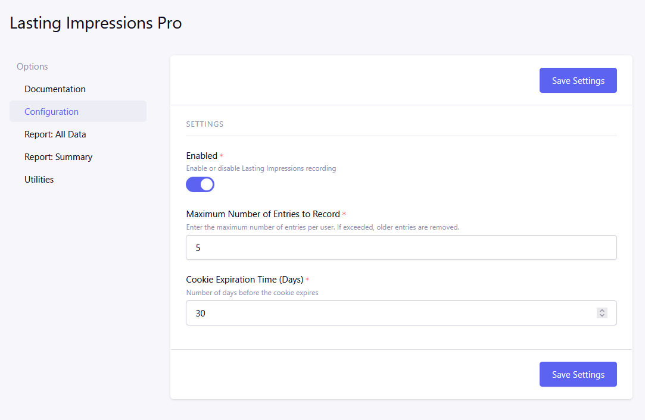Click the Lasting Impressions Pro title

[95, 23]
